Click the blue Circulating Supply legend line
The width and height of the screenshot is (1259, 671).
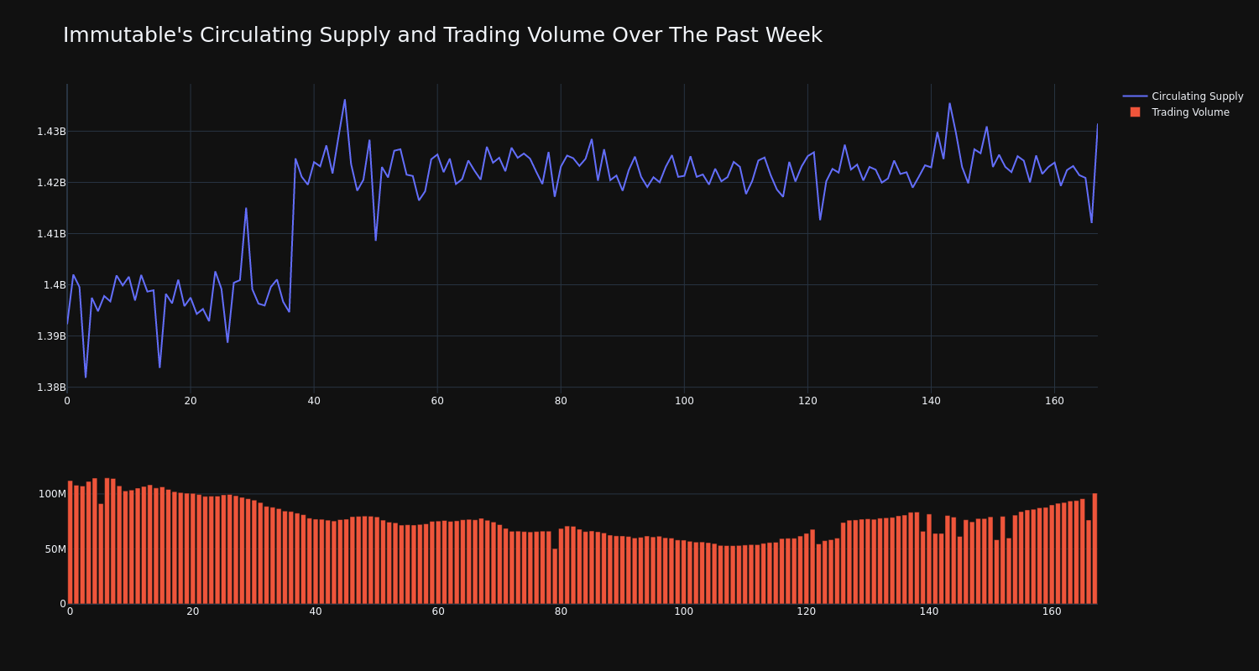(x=1135, y=96)
